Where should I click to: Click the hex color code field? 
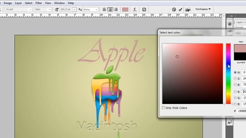point(242,111)
